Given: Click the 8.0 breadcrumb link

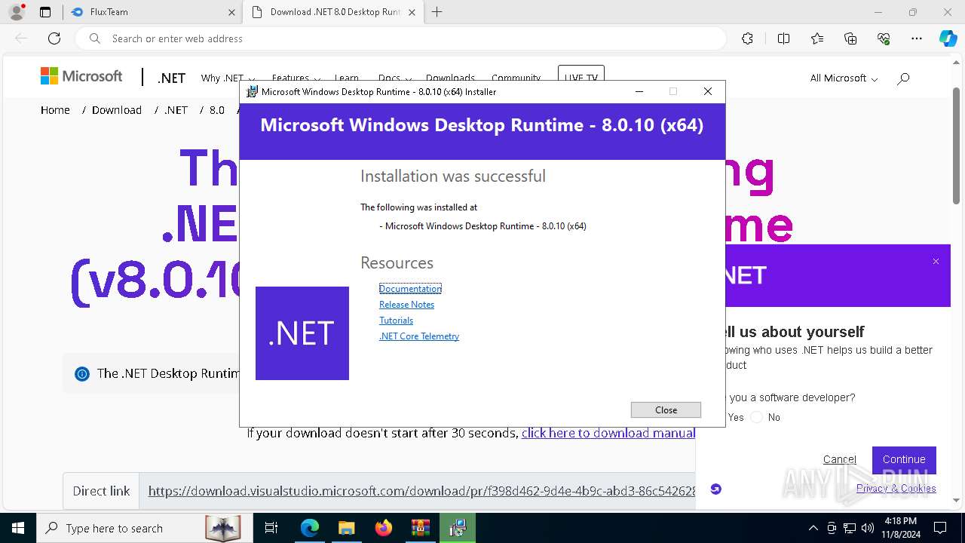Looking at the screenshot, I should (217, 110).
